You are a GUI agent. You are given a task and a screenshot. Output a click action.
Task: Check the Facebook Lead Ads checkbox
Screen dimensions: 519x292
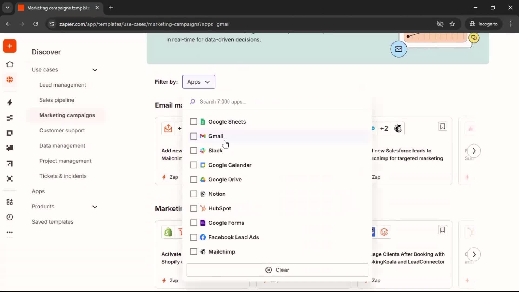pos(194,237)
